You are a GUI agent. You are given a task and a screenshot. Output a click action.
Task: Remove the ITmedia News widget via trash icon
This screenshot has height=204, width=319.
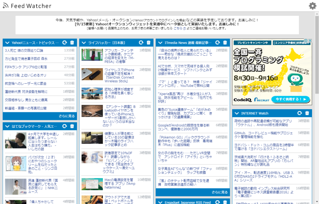[225, 43]
